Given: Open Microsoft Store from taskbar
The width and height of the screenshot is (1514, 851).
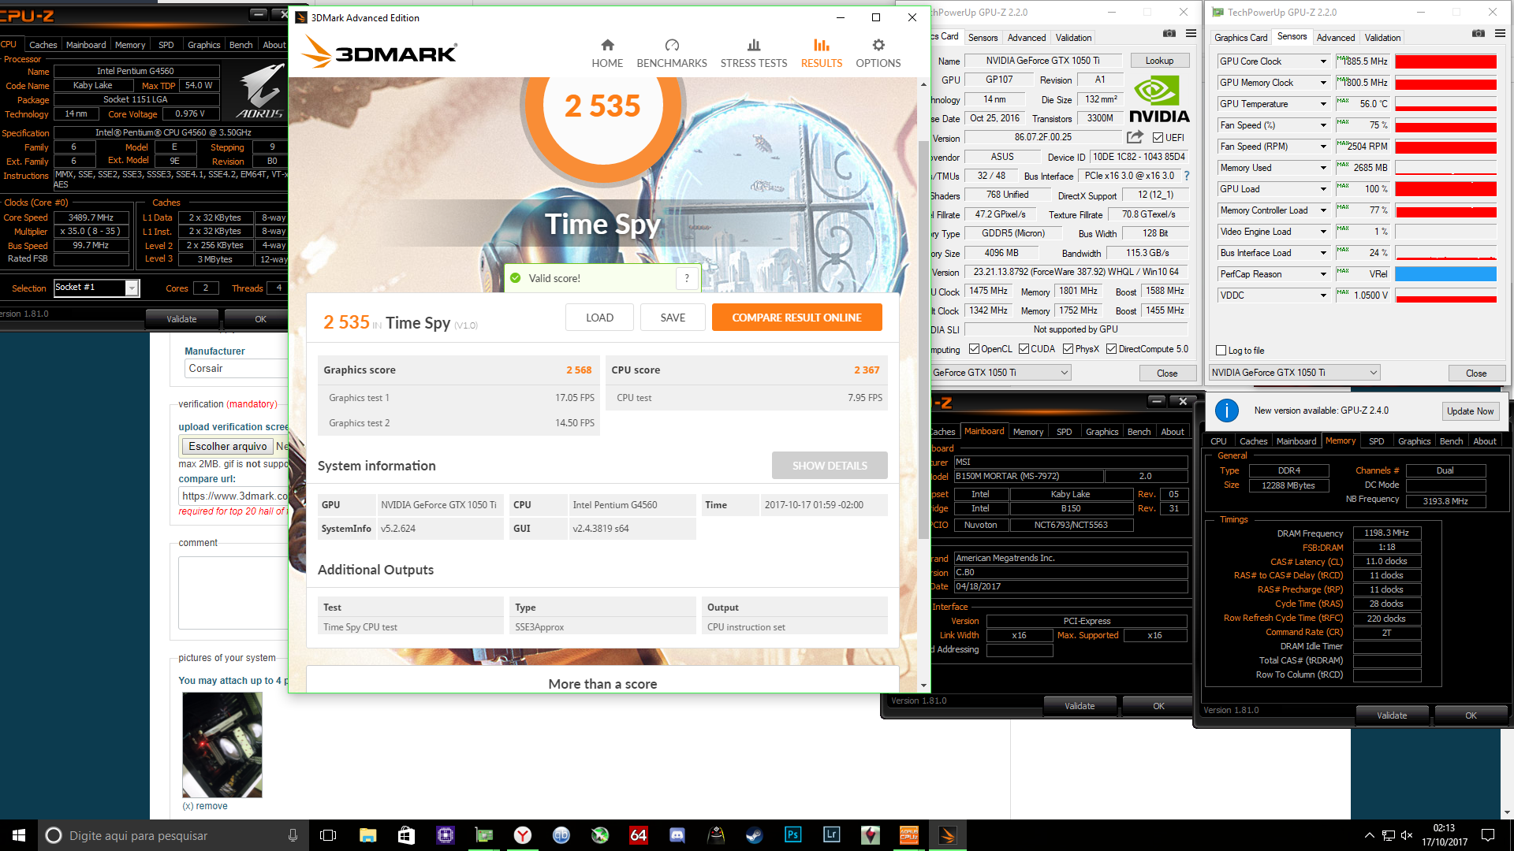Looking at the screenshot, I should (x=406, y=835).
